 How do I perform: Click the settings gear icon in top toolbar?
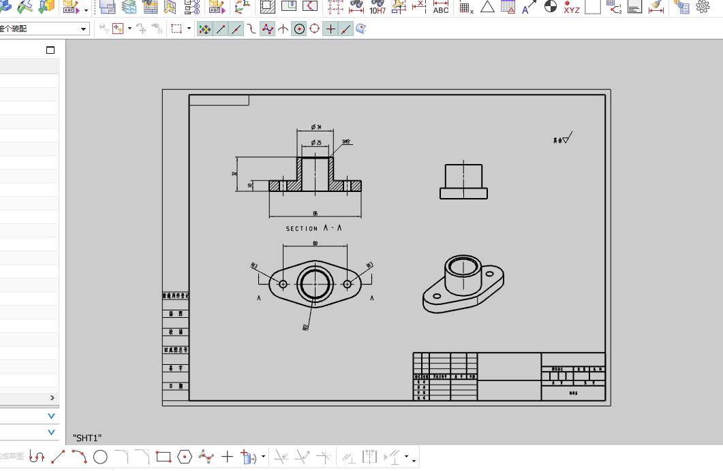[x=703, y=7]
